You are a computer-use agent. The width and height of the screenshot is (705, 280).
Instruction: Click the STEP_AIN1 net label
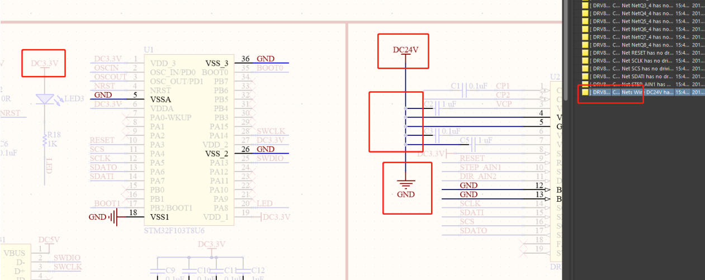480,167
